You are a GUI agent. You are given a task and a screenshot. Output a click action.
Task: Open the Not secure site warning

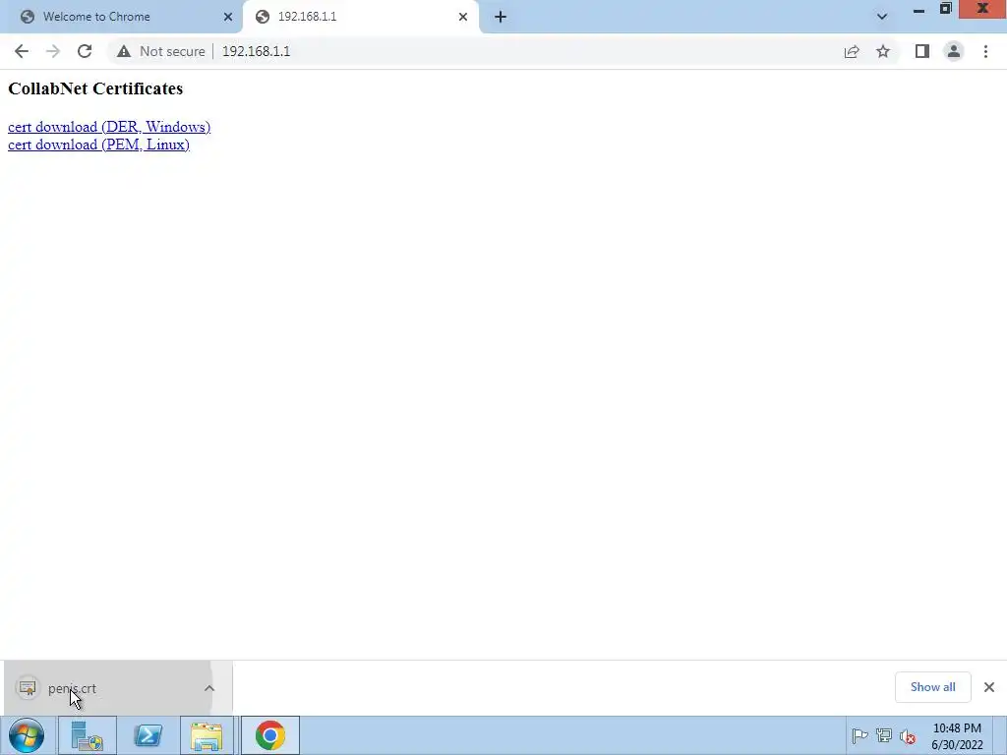click(x=160, y=51)
